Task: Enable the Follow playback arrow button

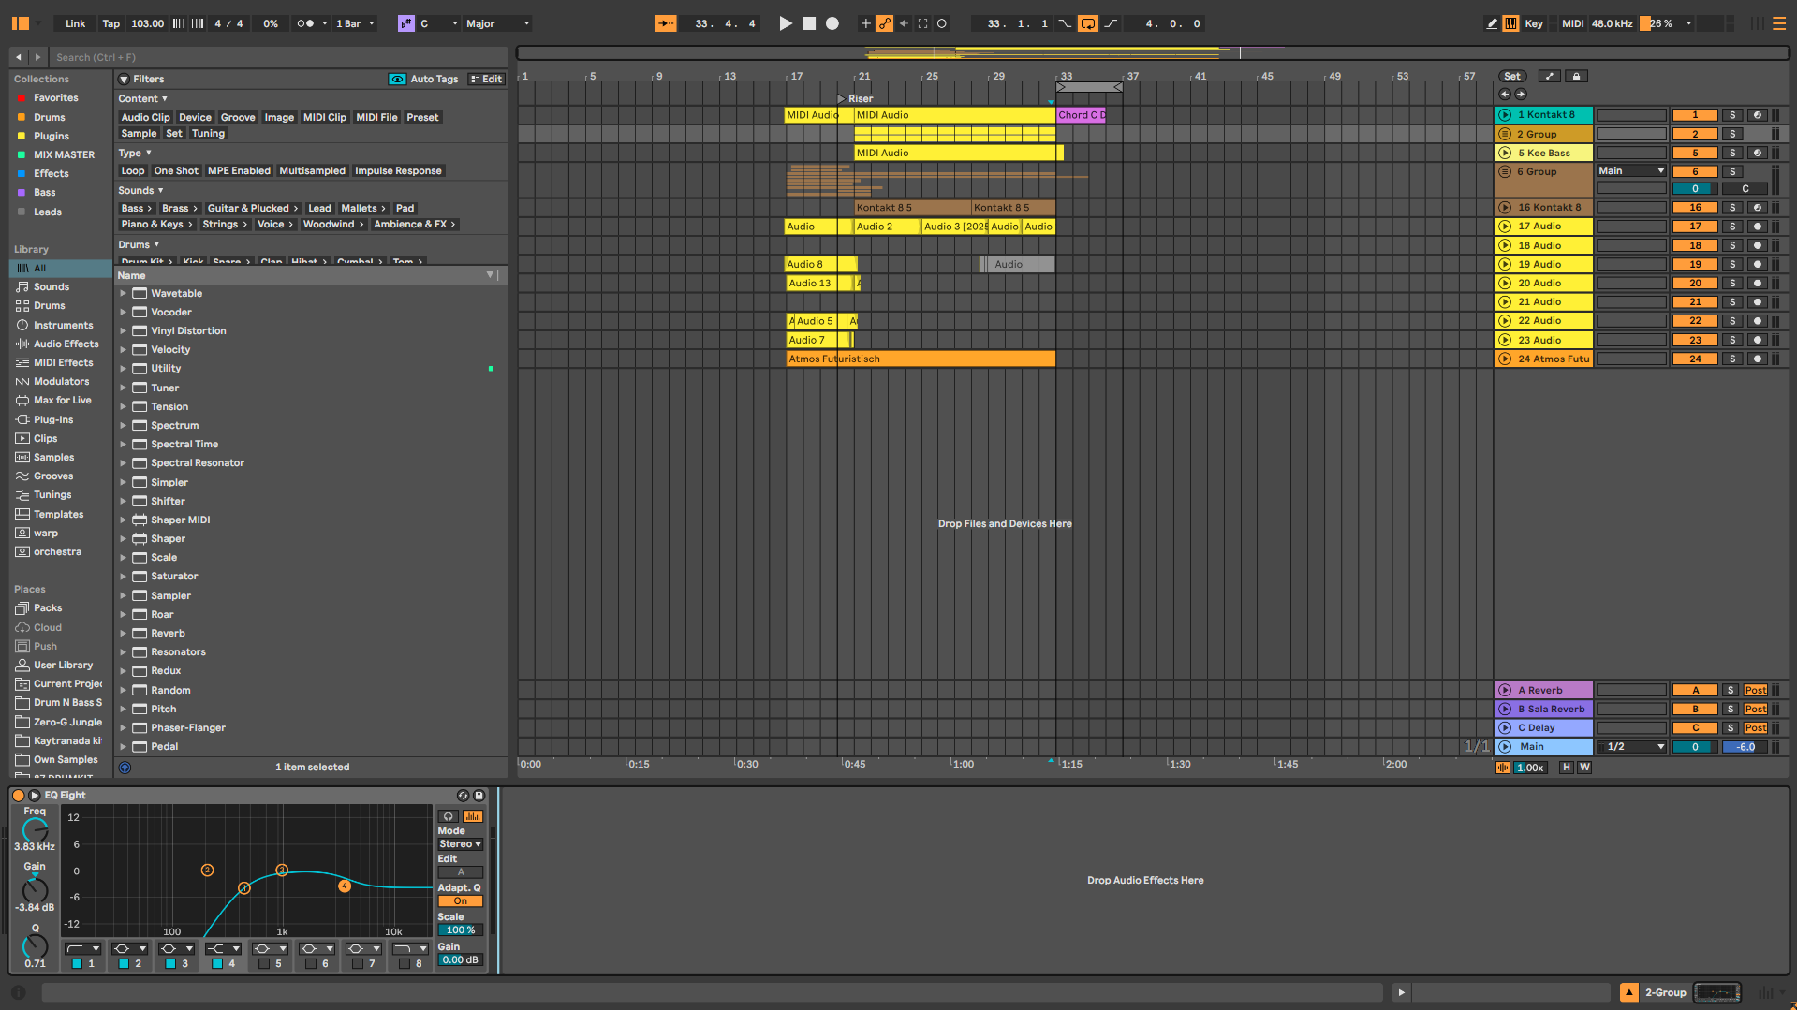Action: coord(666,23)
